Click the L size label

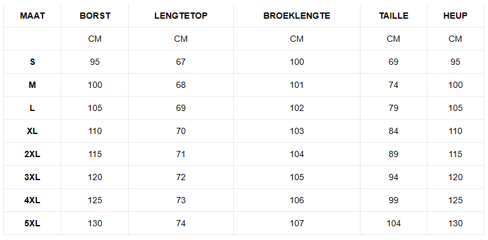click(32, 108)
